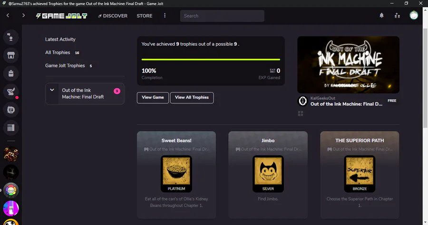Screen dimensions: 428x225
Task: Select Latest Activity
Action: coord(60,39)
